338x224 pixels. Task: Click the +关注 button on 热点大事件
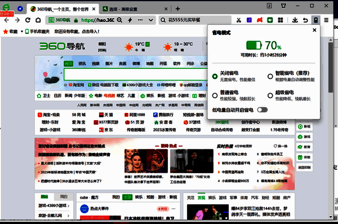[163, 209]
